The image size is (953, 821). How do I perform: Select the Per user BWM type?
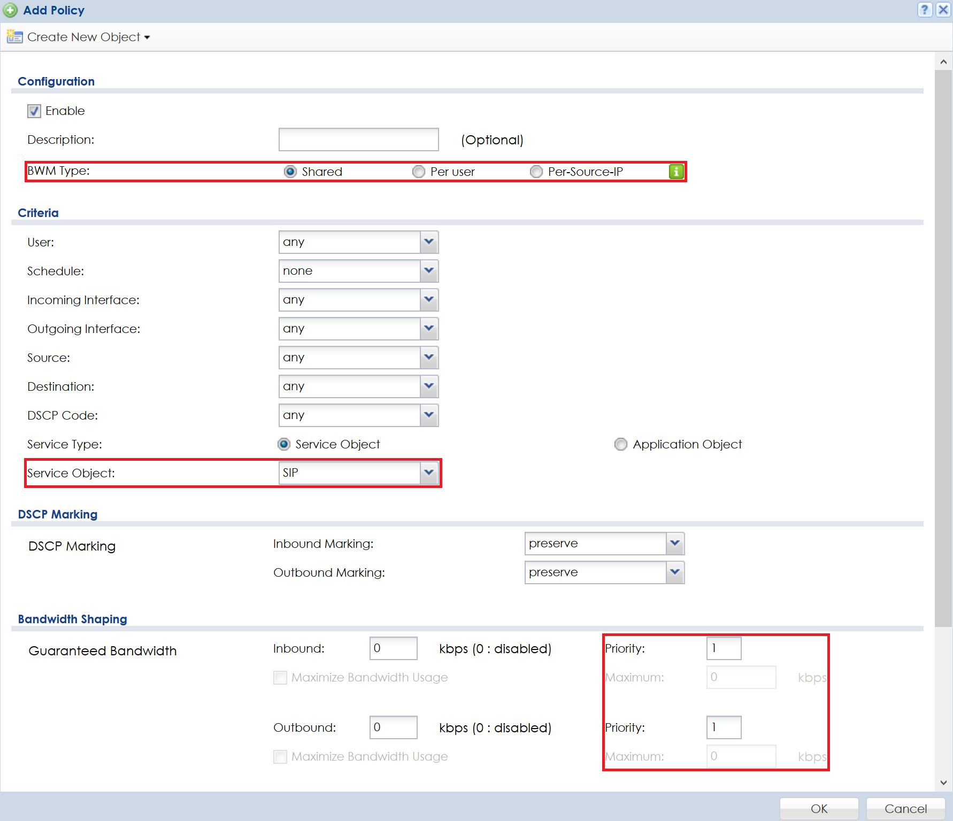click(419, 172)
